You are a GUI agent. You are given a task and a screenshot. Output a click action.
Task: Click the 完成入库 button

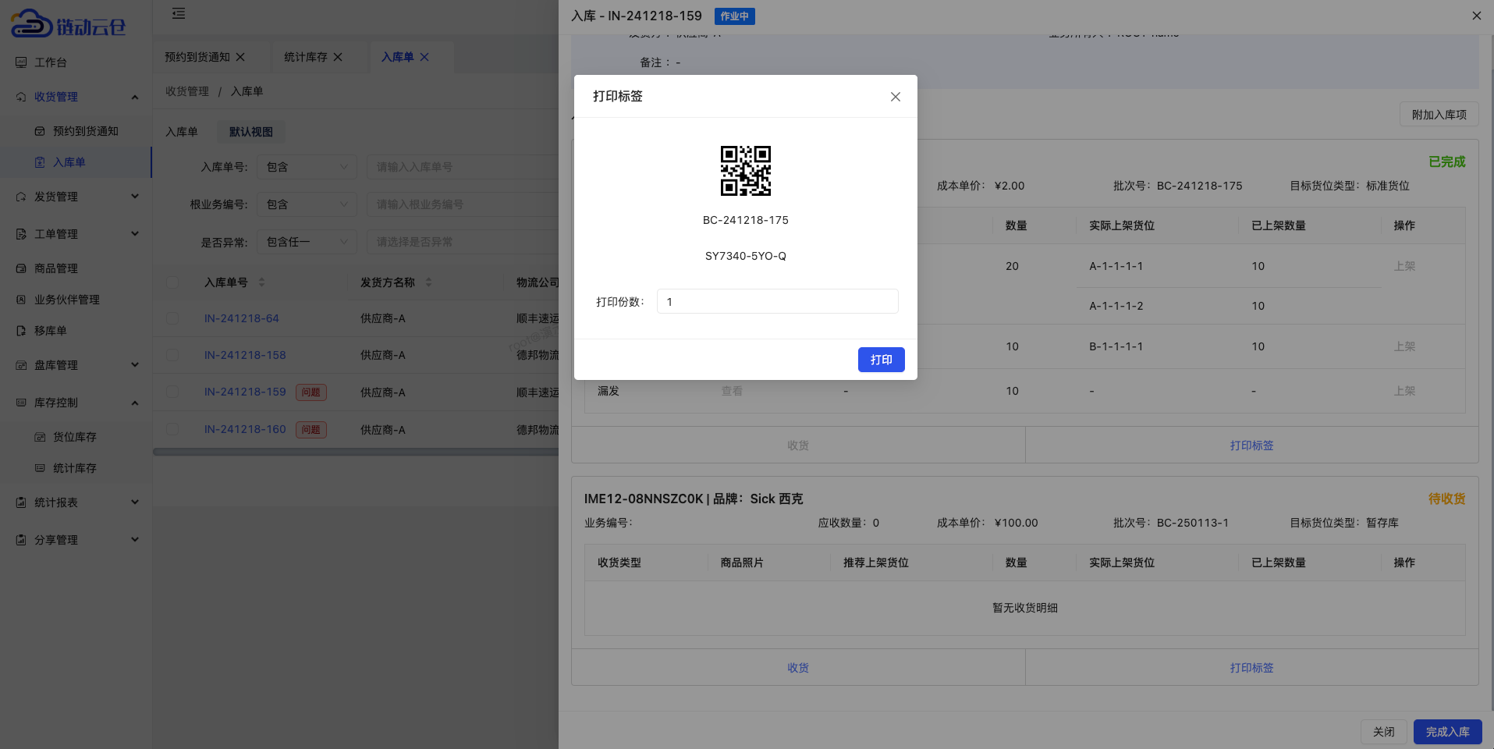tap(1447, 732)
